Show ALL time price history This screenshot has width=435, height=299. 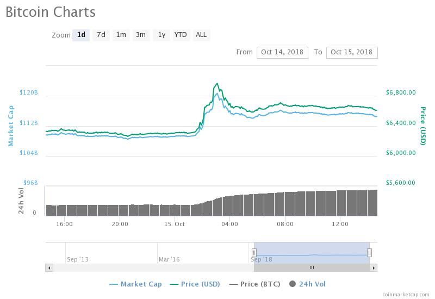tap(201, 35)
